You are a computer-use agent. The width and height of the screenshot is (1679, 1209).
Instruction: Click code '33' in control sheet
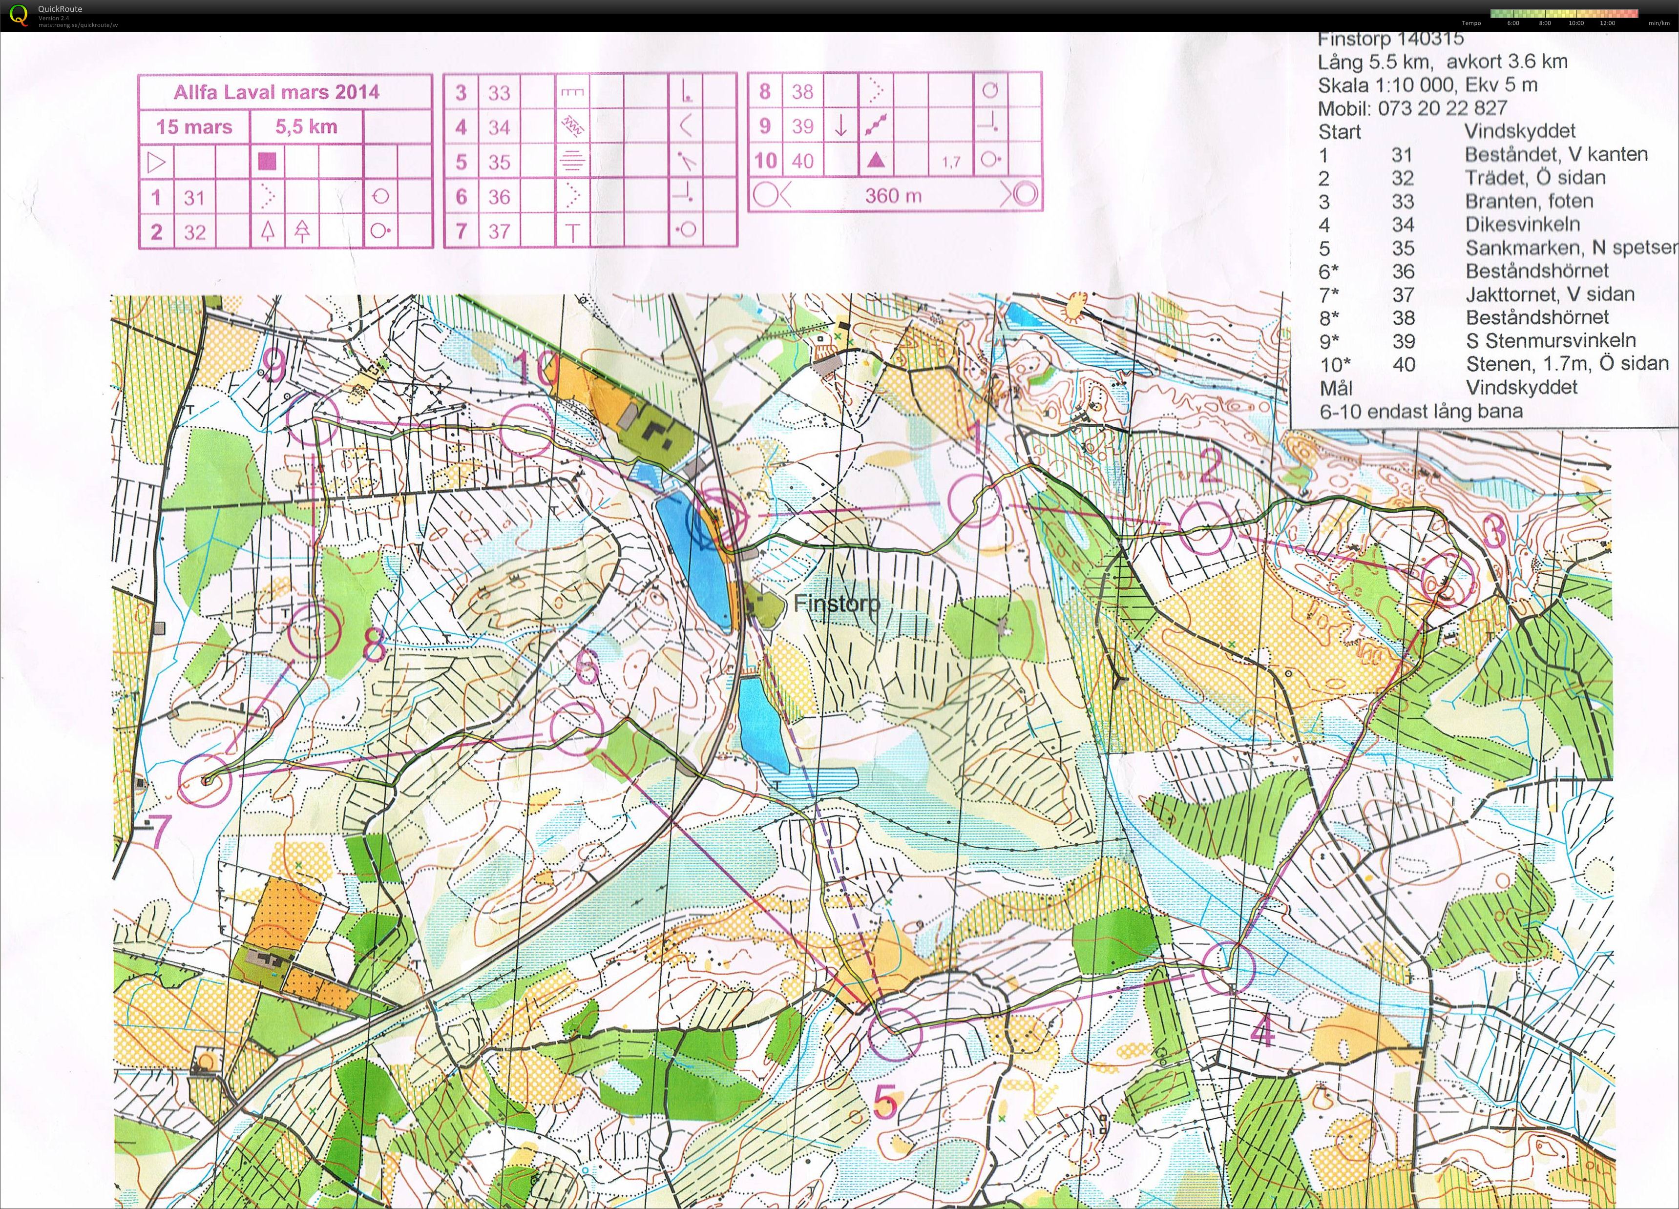(x=499, y=93)
